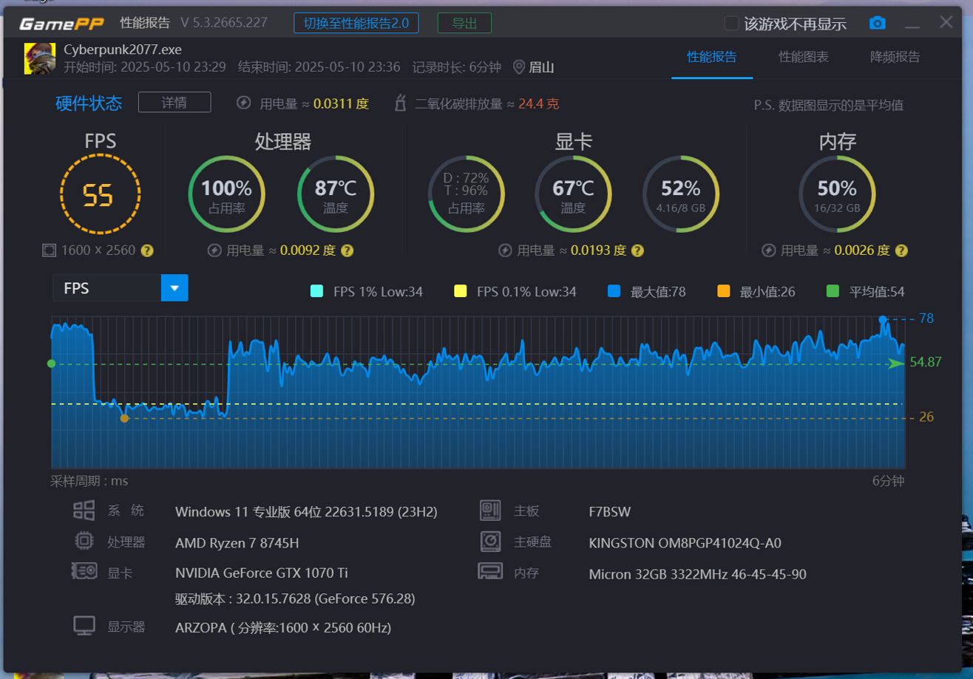Switch to the 降频报告 tab
The height and width of the screenshot is (679, 973).
(895, 57)
